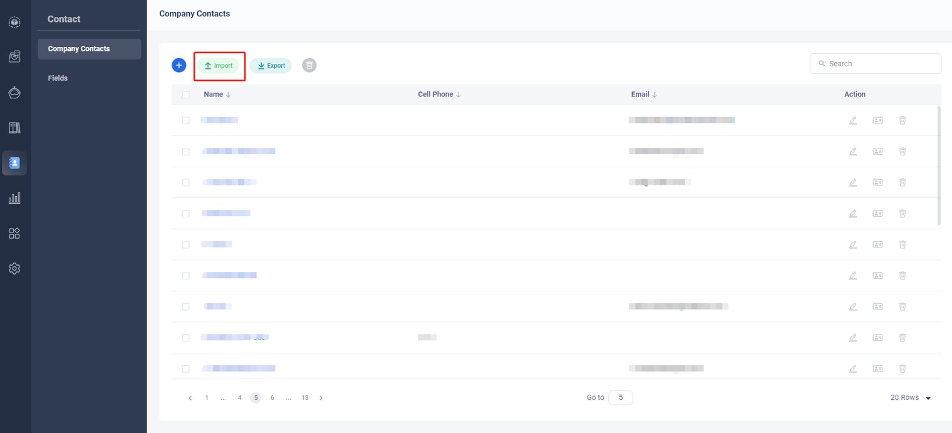
Task: Click the Search input field
Action: pos(880,63)
